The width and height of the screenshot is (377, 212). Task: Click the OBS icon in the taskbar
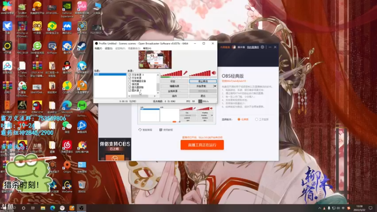[82, 208]
